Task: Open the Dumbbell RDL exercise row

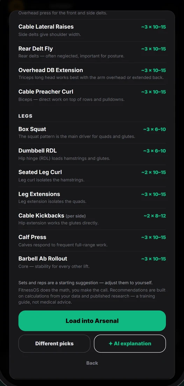Action: click(x=92, y=154)
